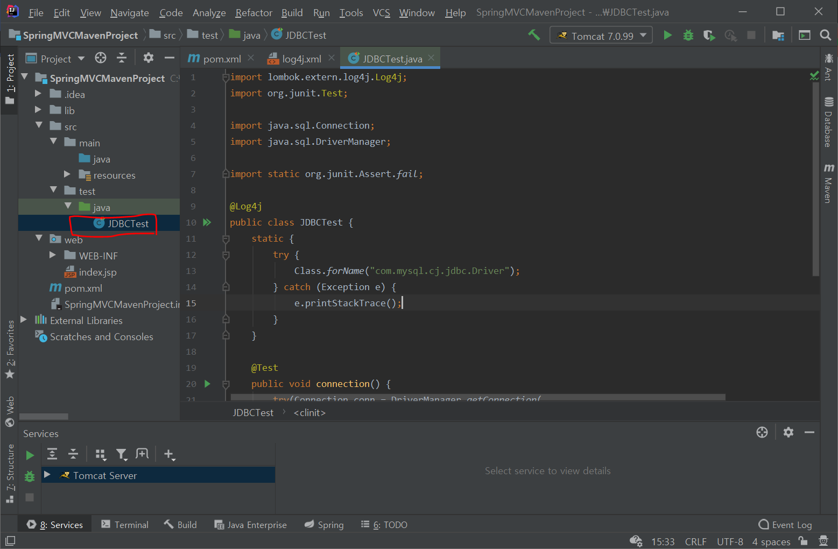838x549 pixels.
Task: Click the 4 spaces indent widget
Action: (x=771, y=541)
